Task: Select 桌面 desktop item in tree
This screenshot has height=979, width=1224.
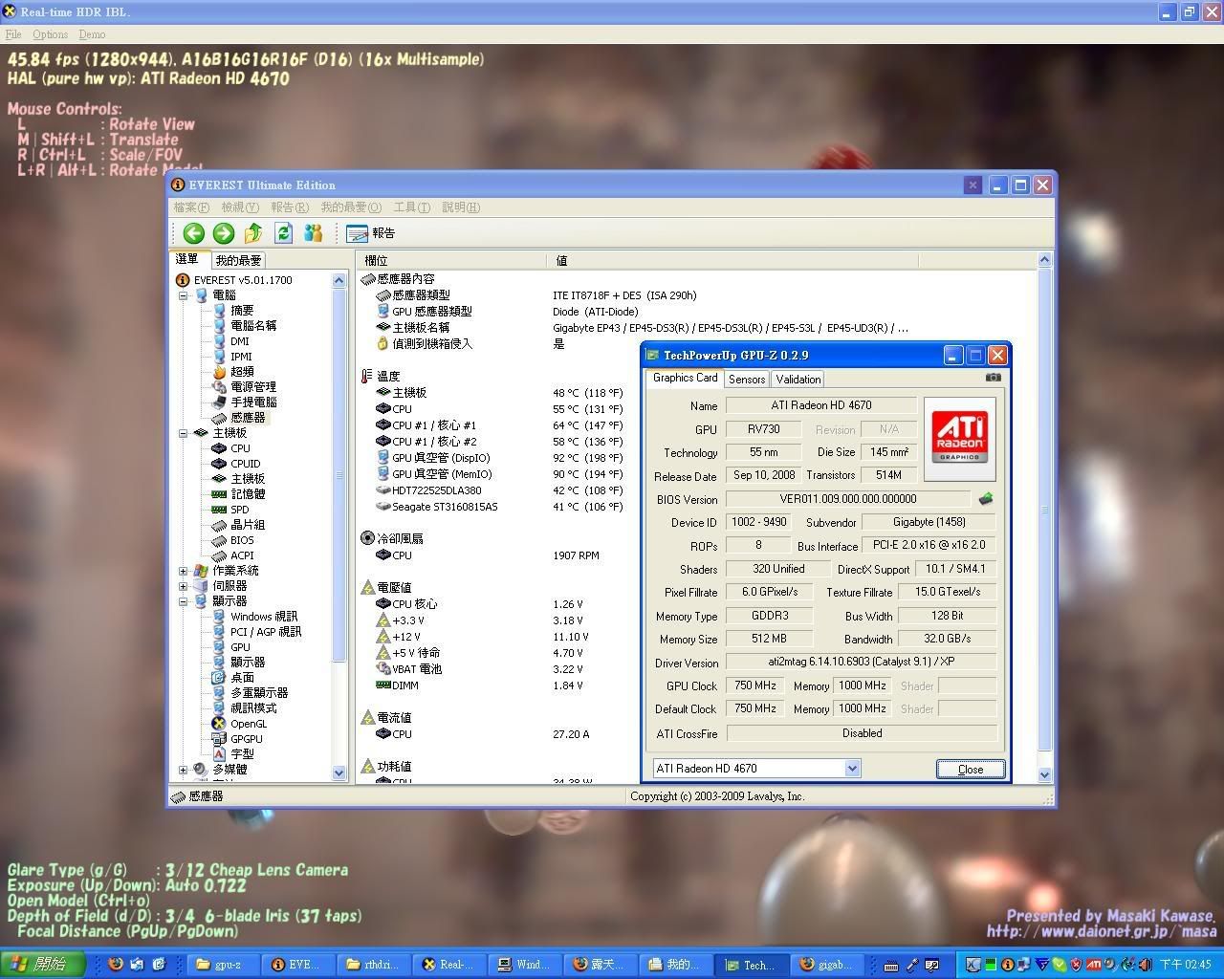Action: coord(242,678)
